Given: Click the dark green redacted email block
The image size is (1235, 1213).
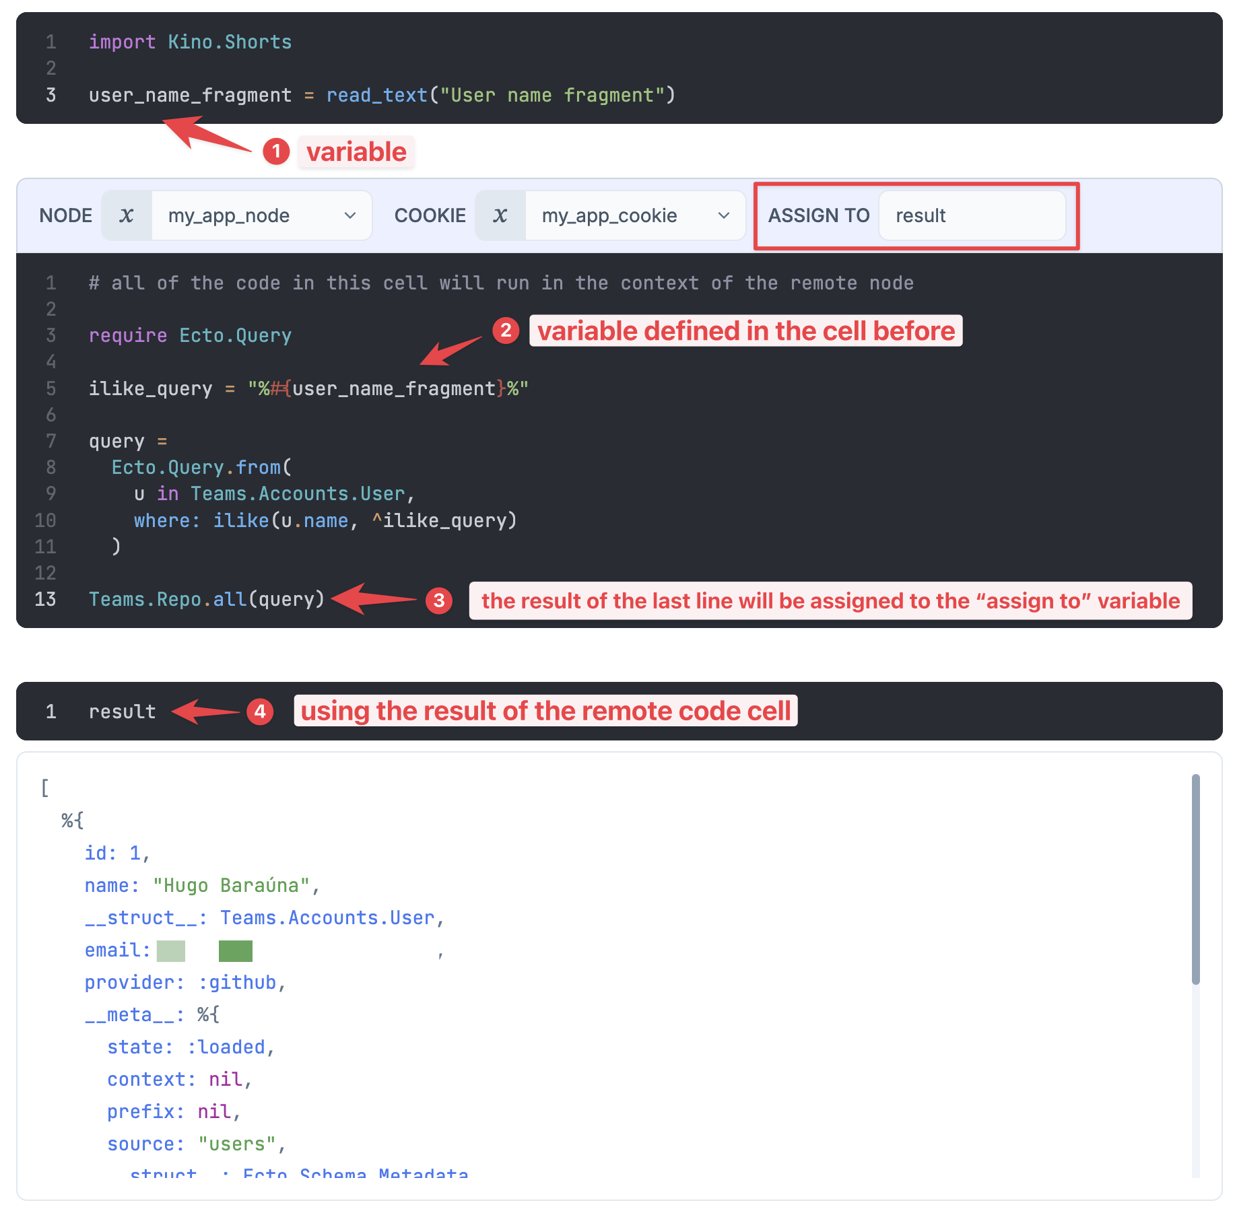Looking at the screenshot, I should tap(236, 950).
